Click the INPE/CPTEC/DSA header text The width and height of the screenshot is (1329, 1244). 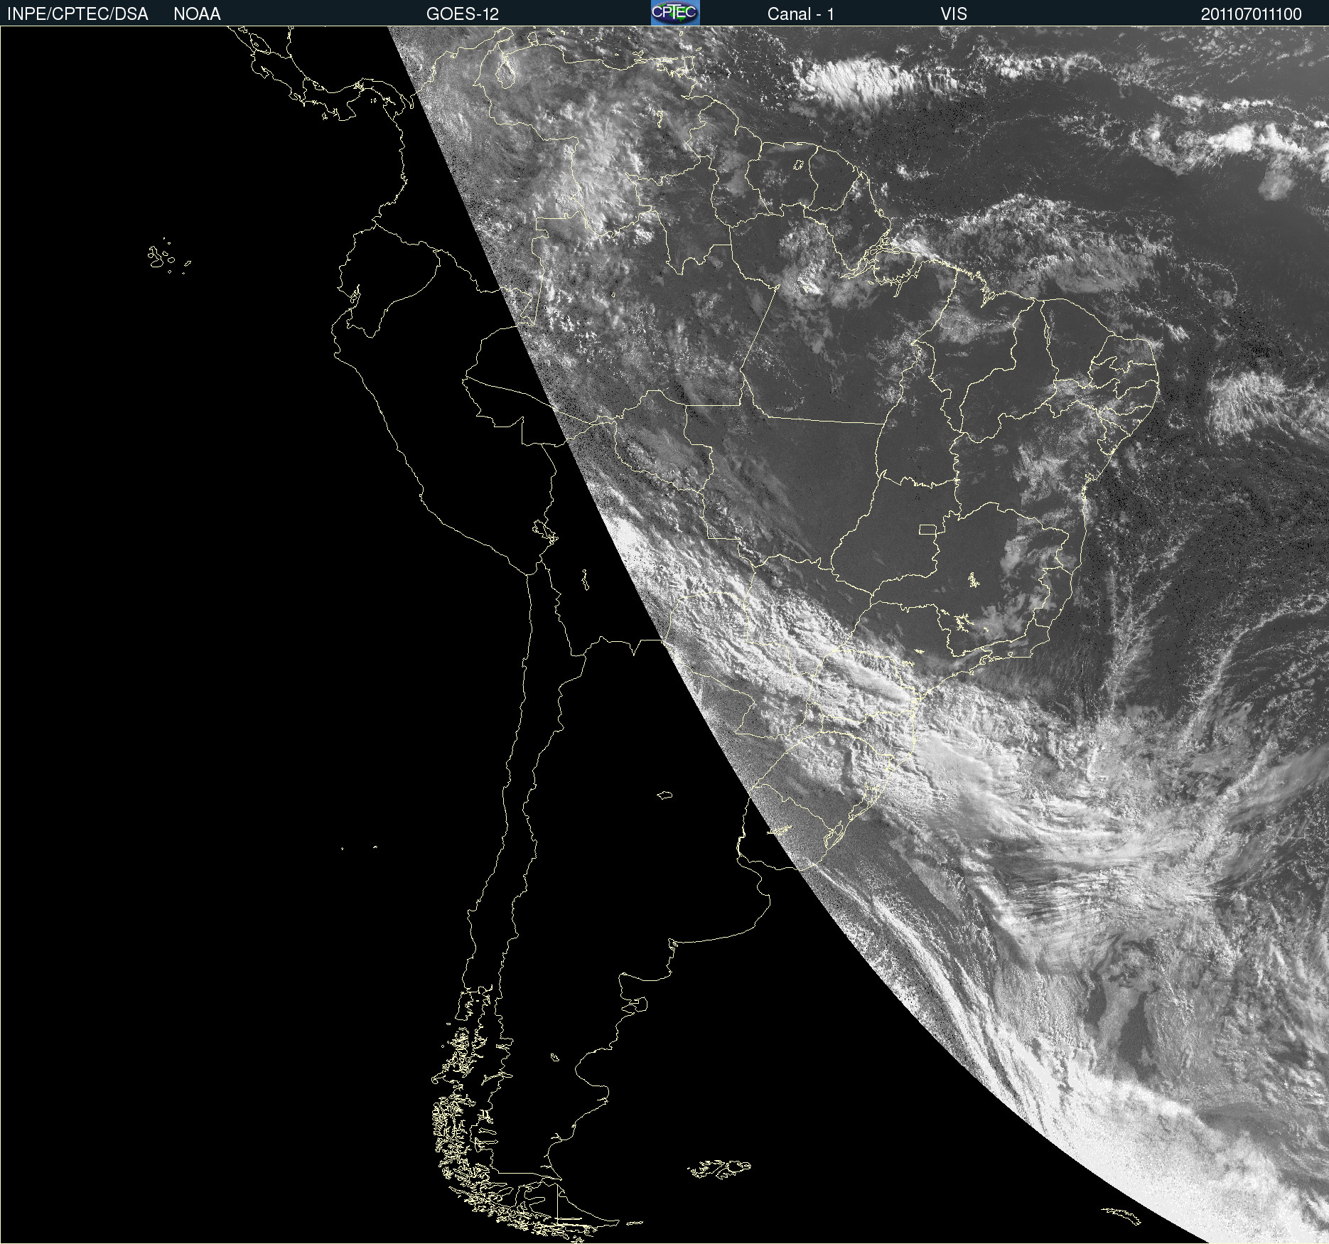coord(77,14)
